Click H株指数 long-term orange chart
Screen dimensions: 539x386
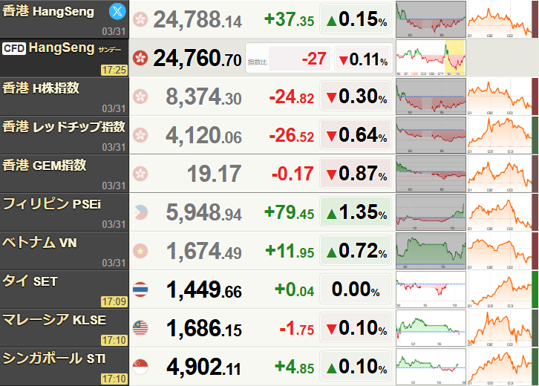pos(499,96)
